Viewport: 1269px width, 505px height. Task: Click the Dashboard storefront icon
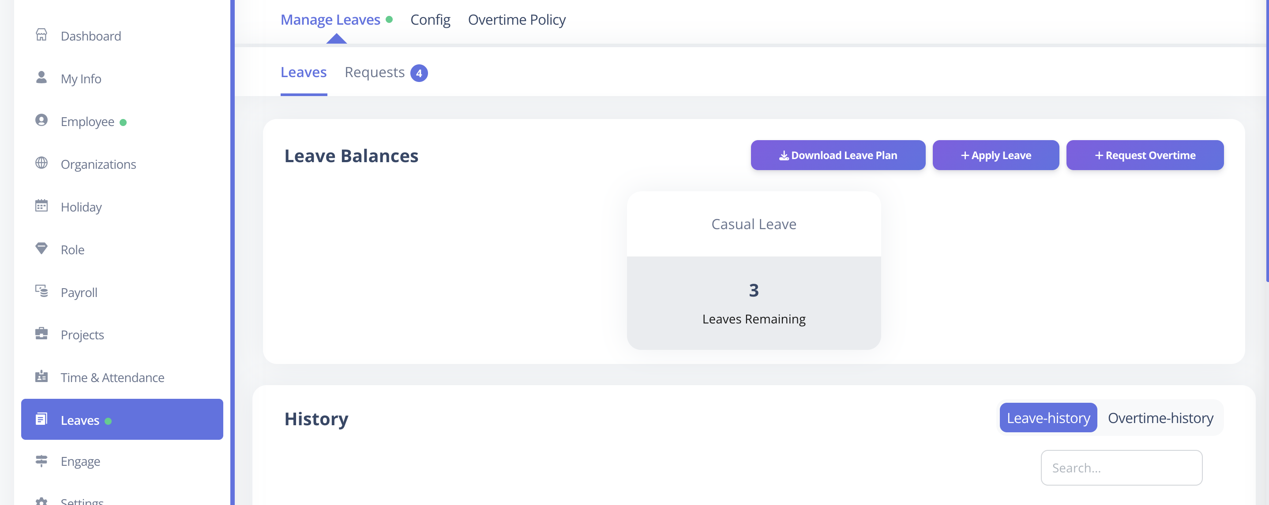(x=41, y=34)
